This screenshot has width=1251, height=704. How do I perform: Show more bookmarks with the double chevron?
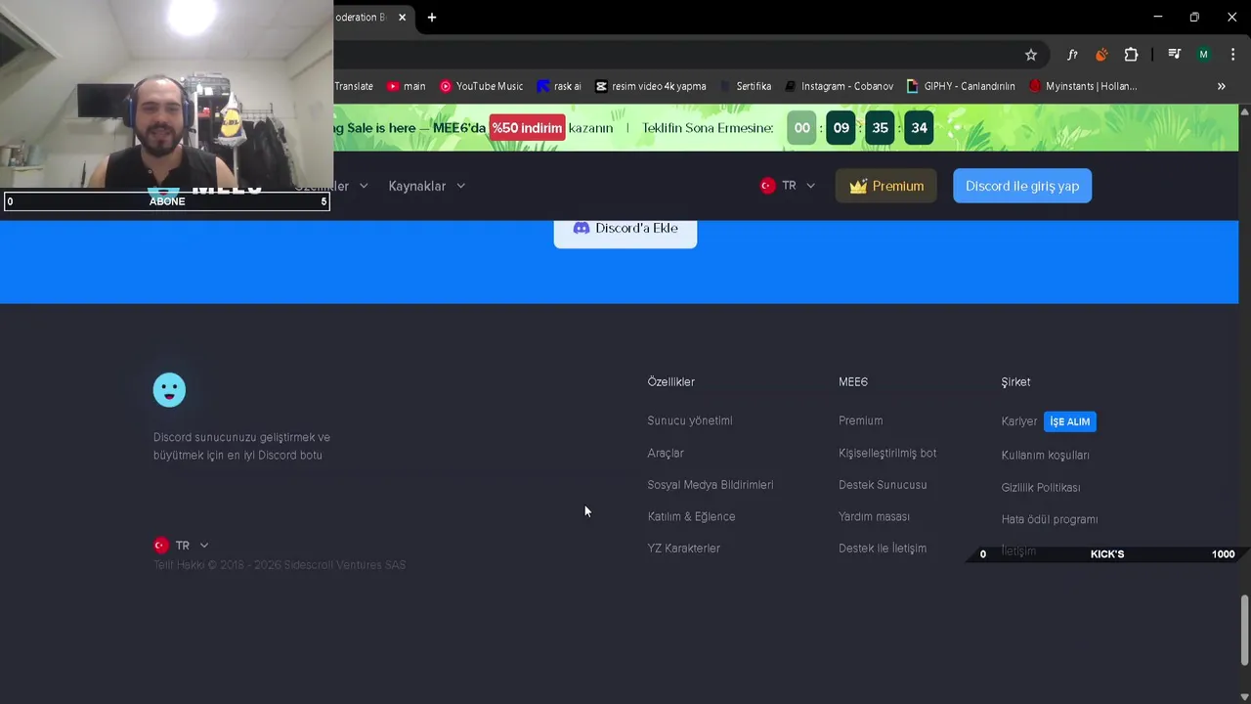click(x=1221, y=86)
